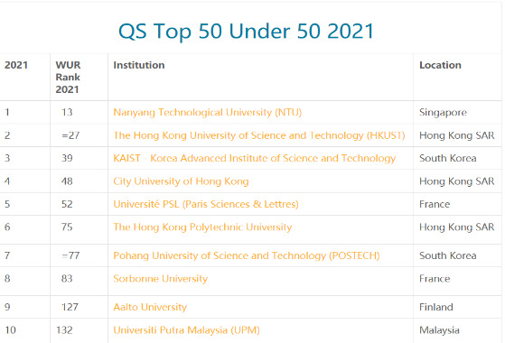Screen dimensions: 505x343
Task: Click the Institution column header
Action: tap(139, 65)
